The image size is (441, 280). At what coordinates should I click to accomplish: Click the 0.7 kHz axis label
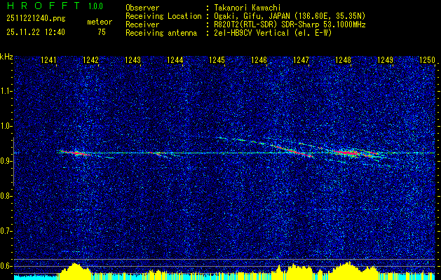(x=5, y=231)
